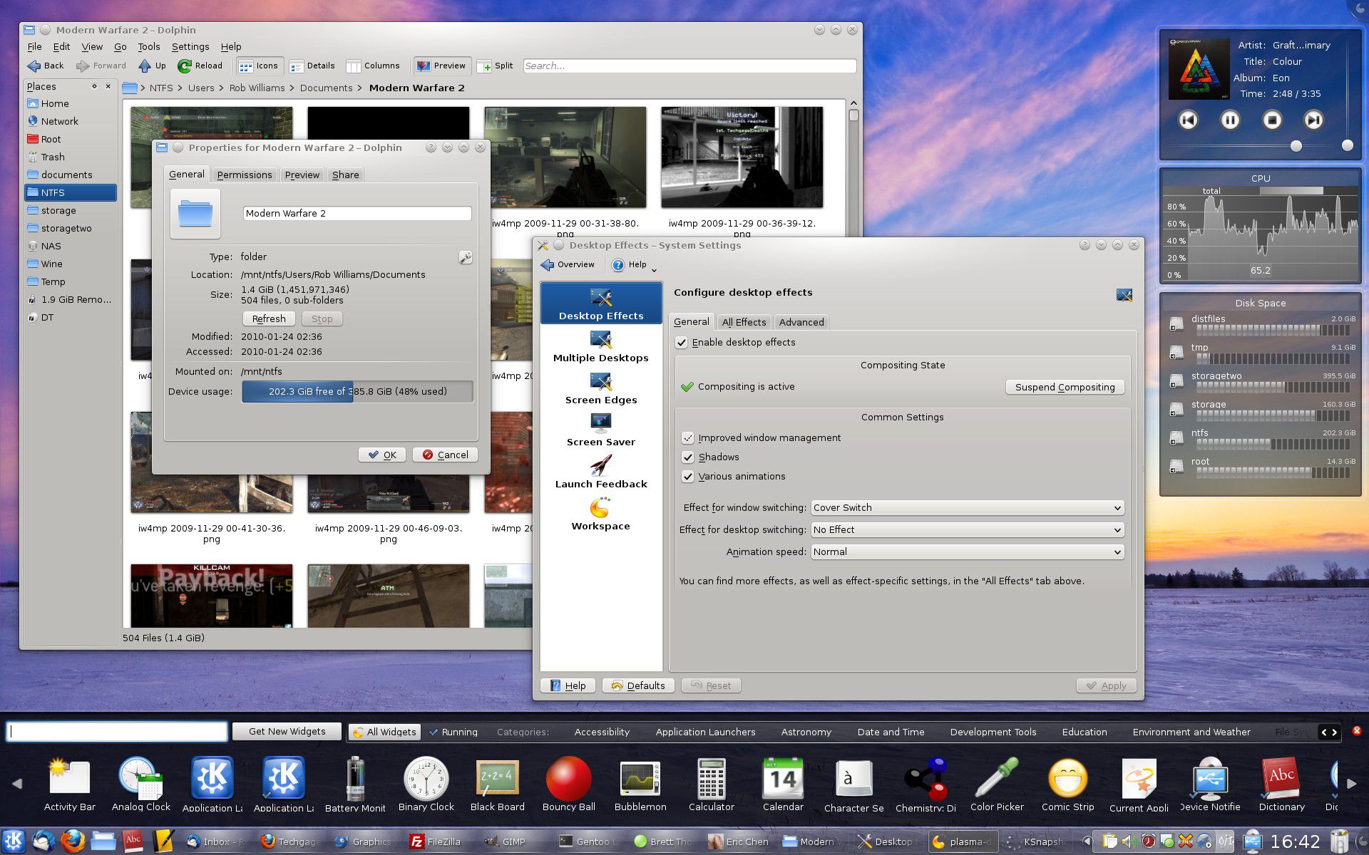This screenshot has width=1369, height=855.
Task: Toggle the Shadows checkbox
Action: [687, 457]
